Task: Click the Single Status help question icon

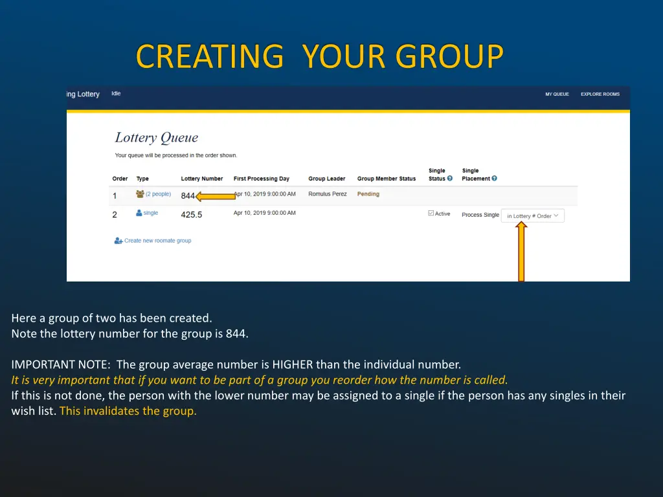Action: tap(450, 179)
